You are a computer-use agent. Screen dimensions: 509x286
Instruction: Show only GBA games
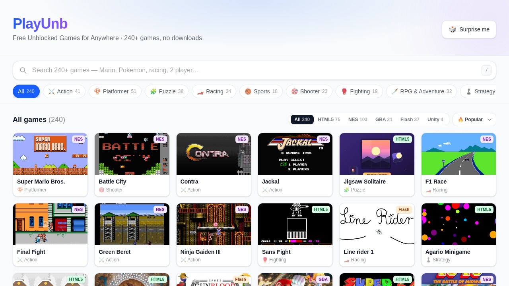[x=384, y=120]
